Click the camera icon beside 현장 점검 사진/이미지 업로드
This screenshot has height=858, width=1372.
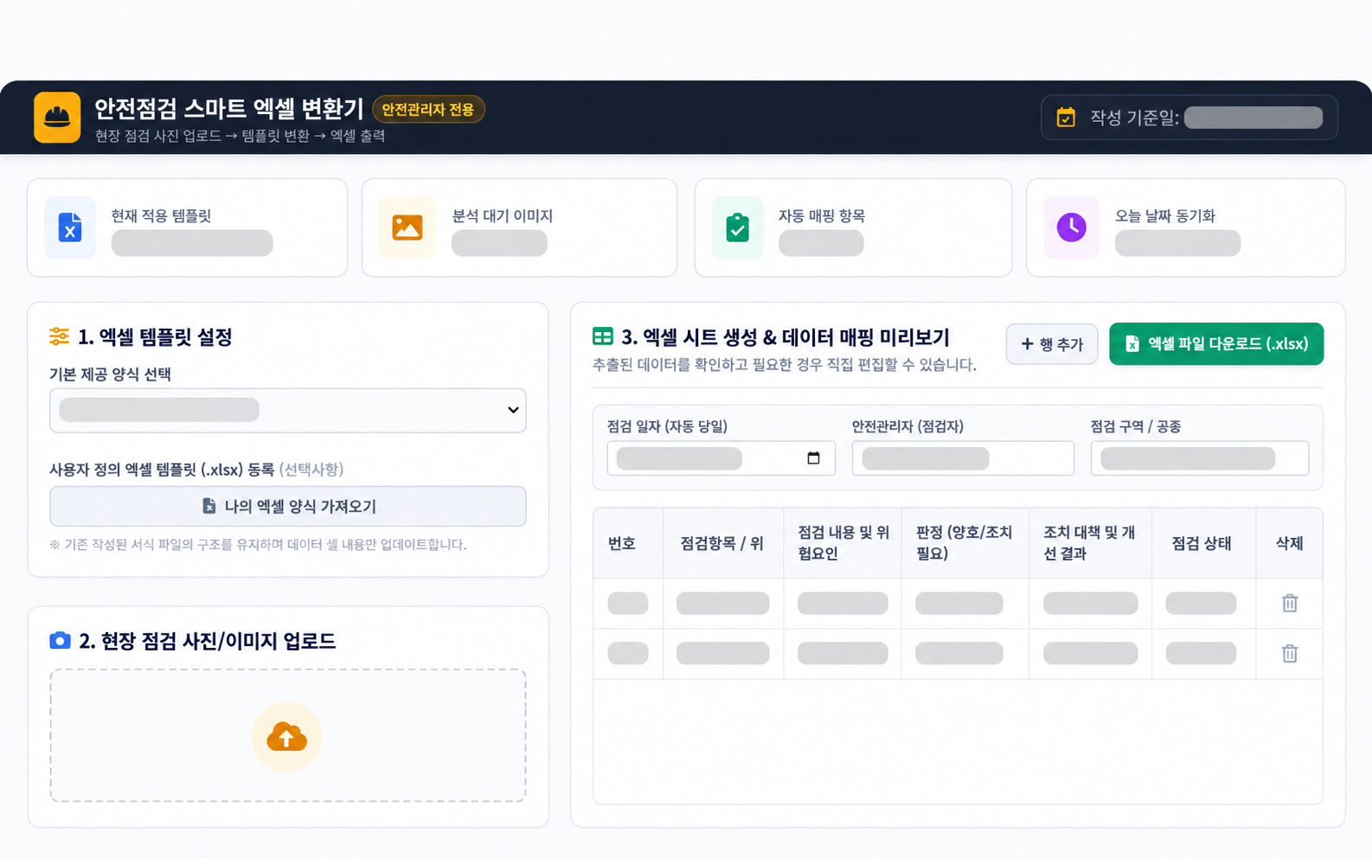60,641
